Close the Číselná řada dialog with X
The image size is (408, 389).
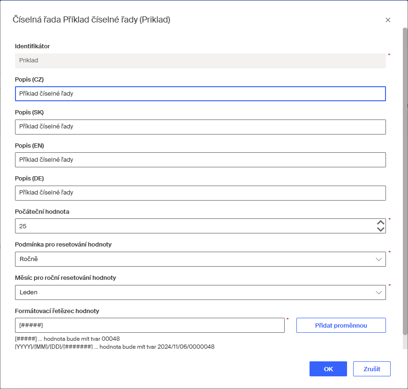[x=388, y=20]
